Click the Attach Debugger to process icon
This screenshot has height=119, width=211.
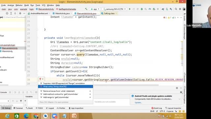[154, 9]
